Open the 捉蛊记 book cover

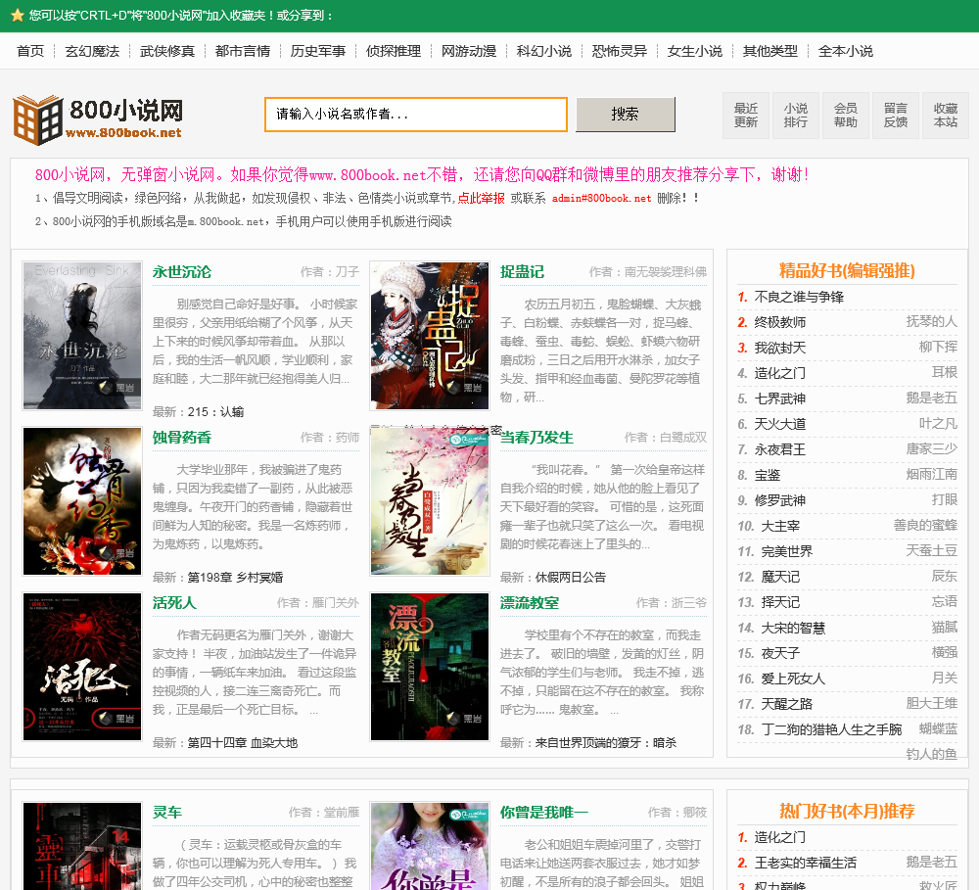(430, 336)
